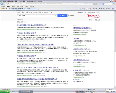This screenshot has height=93, width=116.
Task: Select the 動画 search category tab
Action: pos(27,12)
